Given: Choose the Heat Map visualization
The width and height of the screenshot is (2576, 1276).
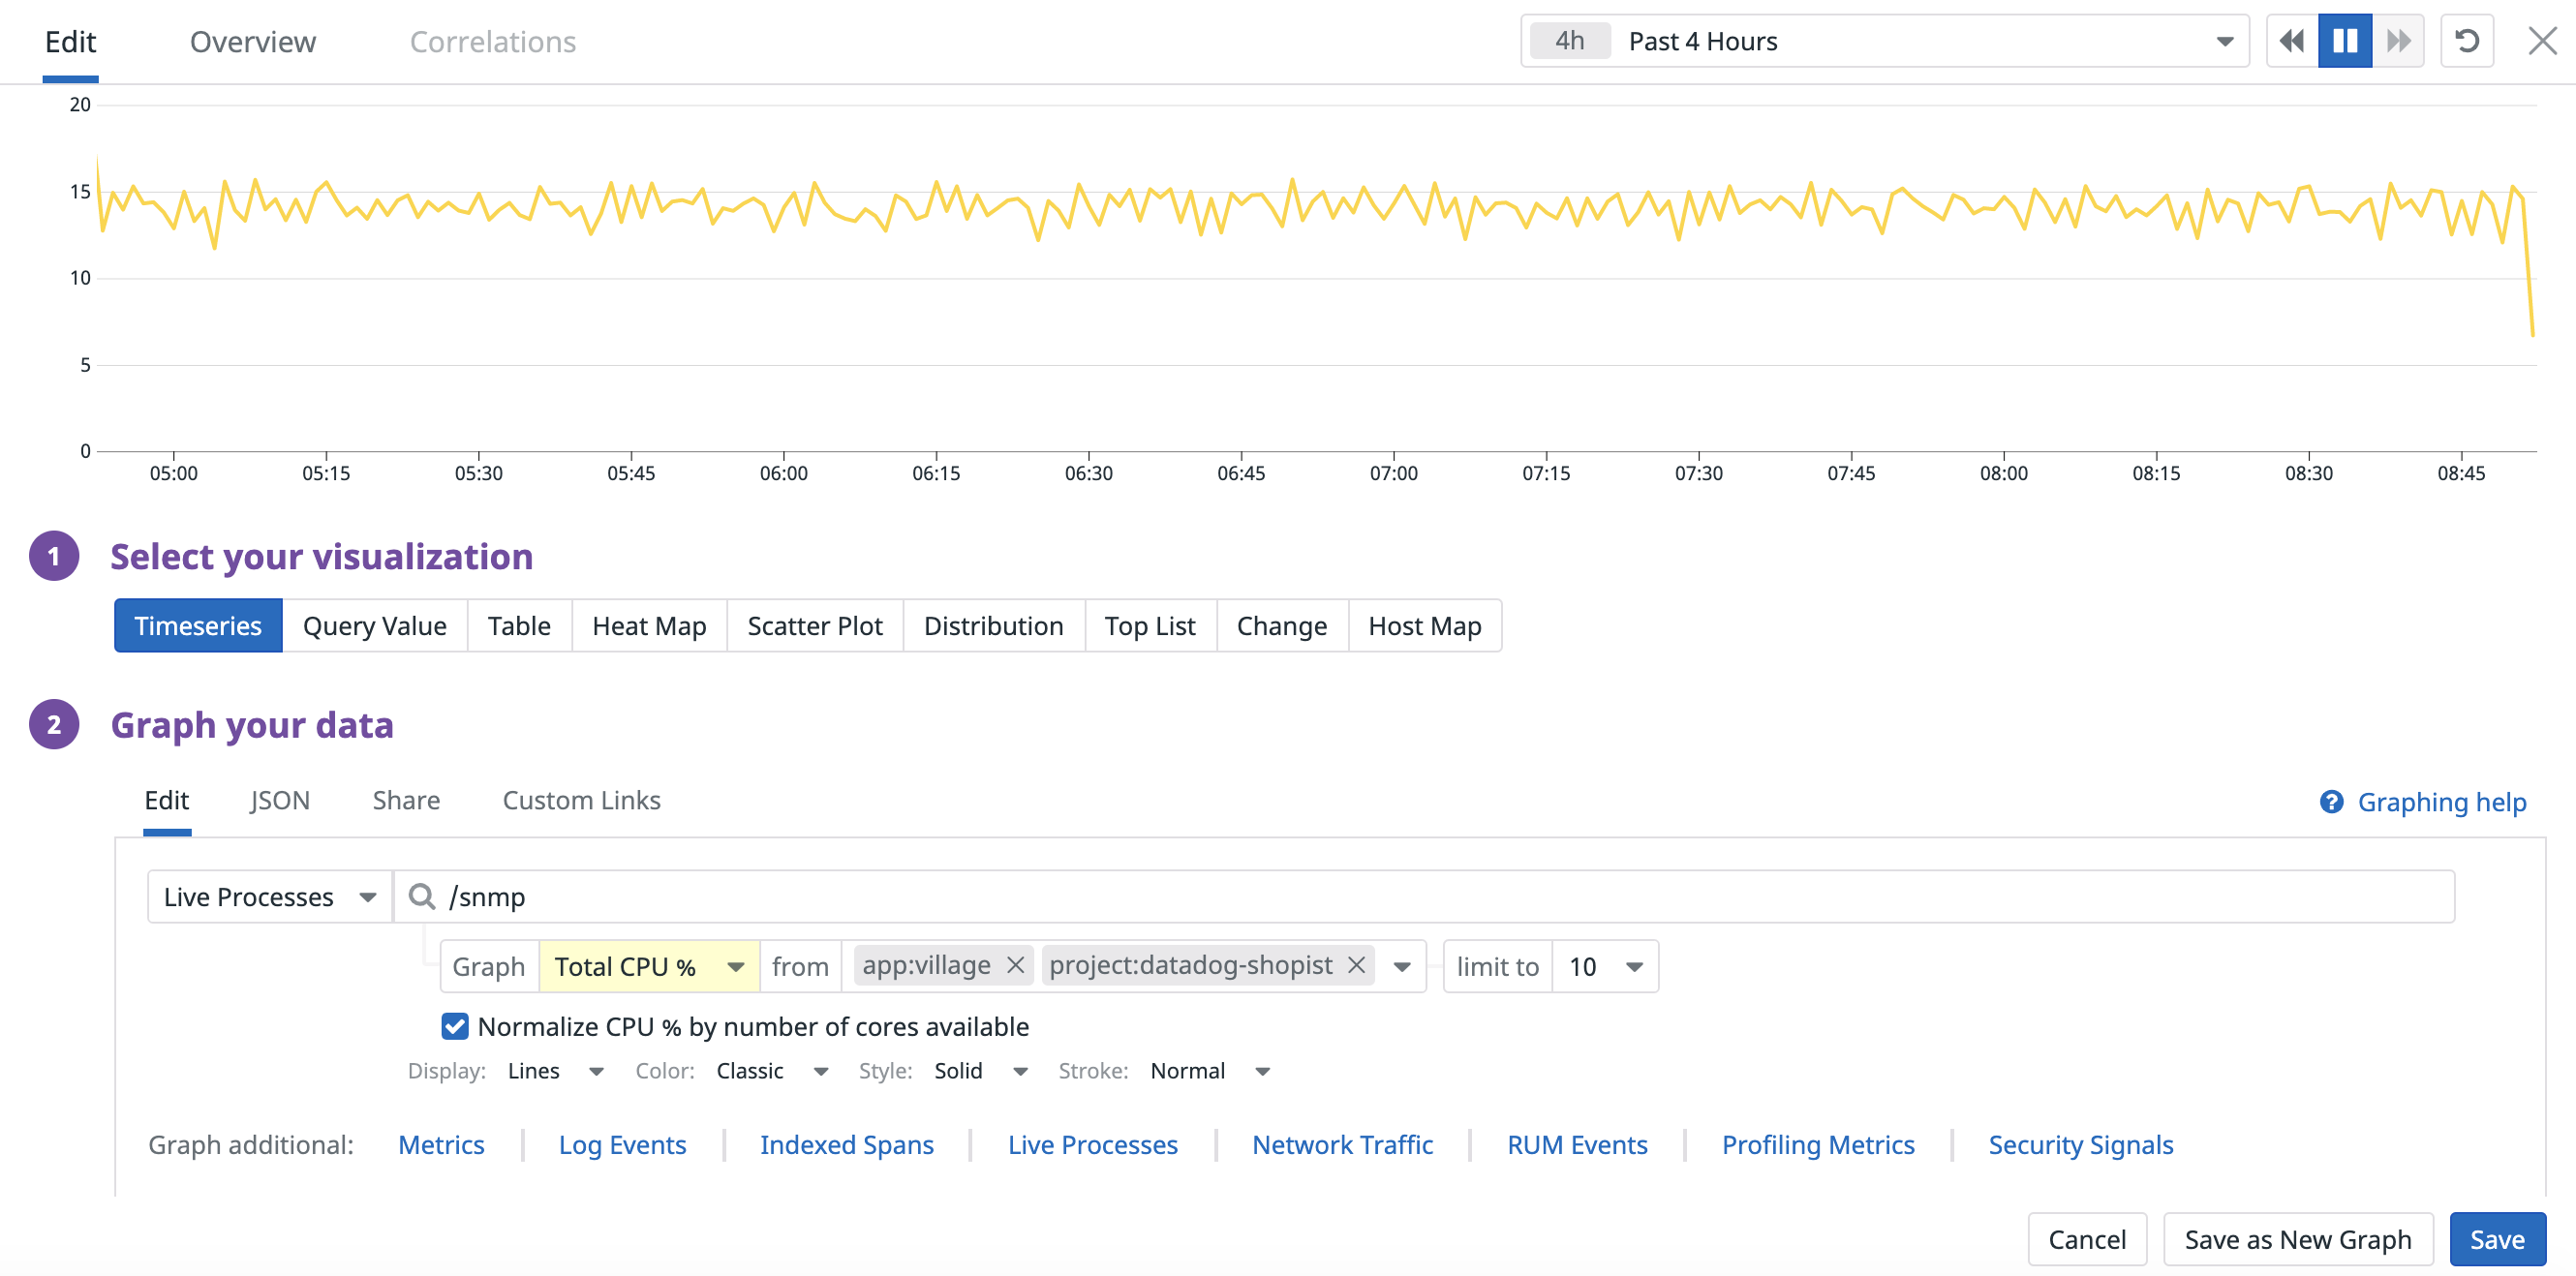Looking at the screenshot, I should pos(649,626).
